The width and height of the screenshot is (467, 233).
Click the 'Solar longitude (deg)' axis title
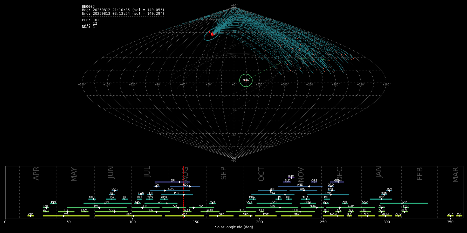pos(234,227)
